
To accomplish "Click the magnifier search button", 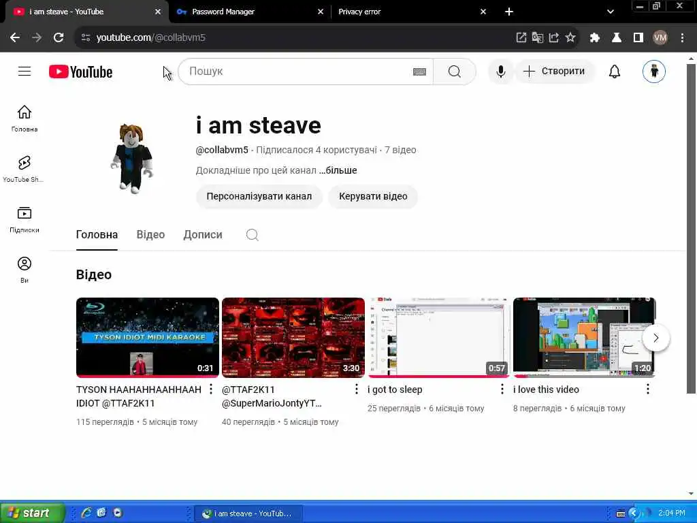I will [x=454, y=72].
